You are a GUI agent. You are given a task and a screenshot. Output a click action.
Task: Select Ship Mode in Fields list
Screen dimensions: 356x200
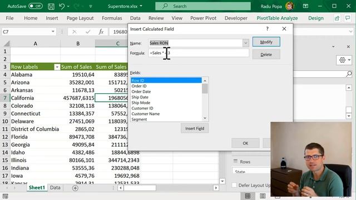coord(166,103)
